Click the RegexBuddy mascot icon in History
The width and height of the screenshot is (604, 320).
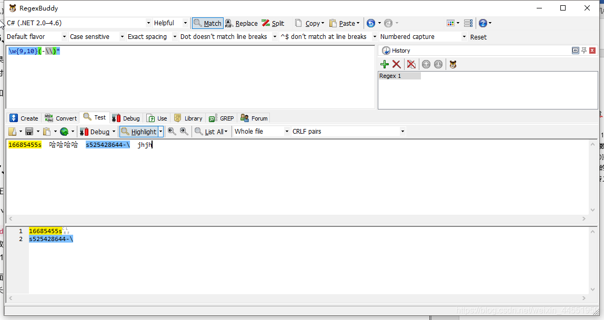[453, 64]
